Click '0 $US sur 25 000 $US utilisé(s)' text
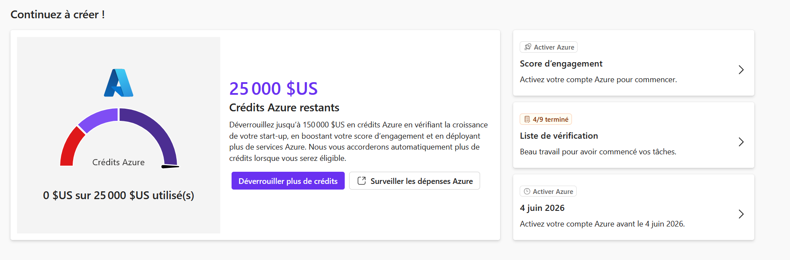The height and width of the screenshot is (260, 790). [x=118, y=195]
